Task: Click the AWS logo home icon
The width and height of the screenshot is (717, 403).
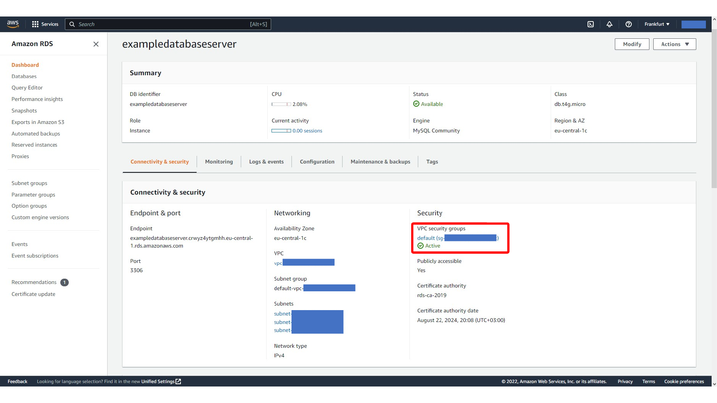Action: 13,24
